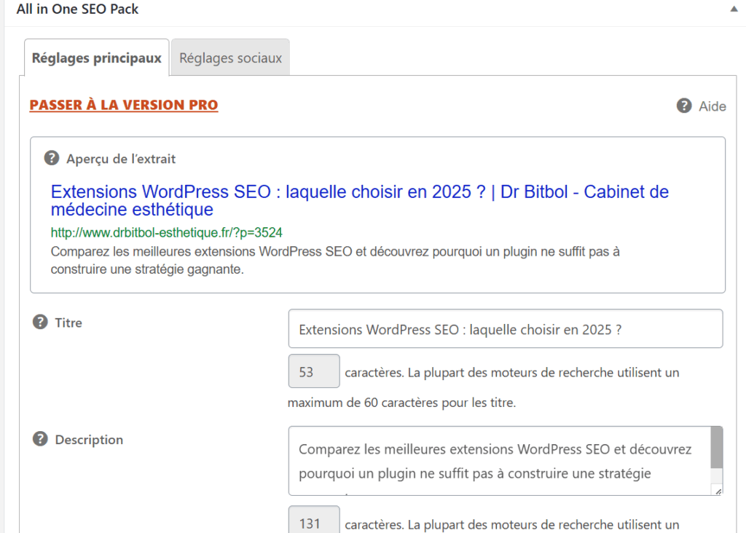Focus the Titre input field

click(x=506, y=328)
